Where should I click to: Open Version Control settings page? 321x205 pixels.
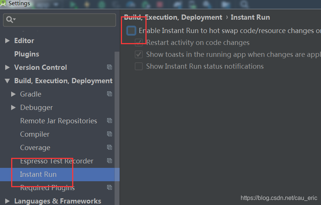coord(41,68)
